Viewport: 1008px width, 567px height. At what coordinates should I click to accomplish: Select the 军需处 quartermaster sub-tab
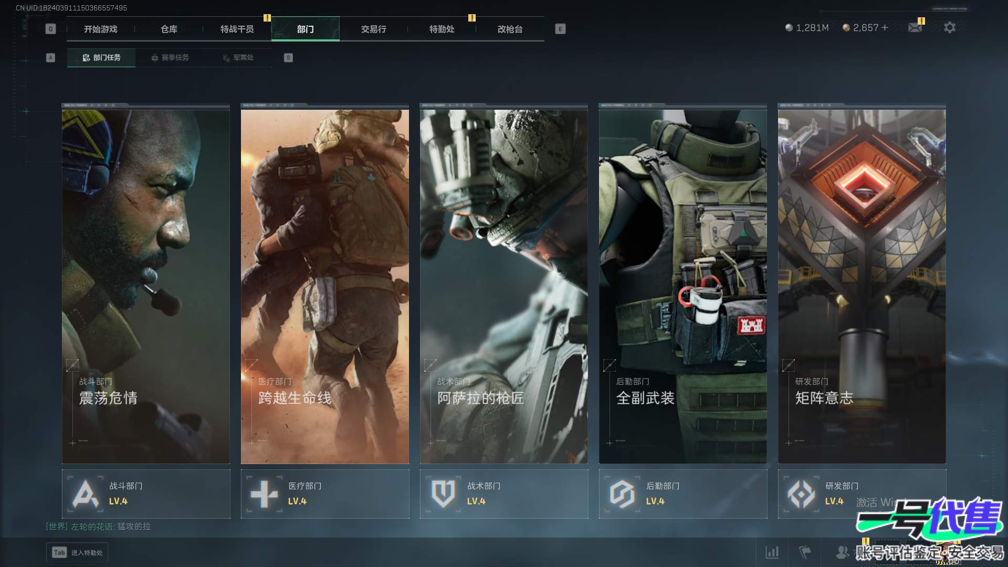[238, 58]
